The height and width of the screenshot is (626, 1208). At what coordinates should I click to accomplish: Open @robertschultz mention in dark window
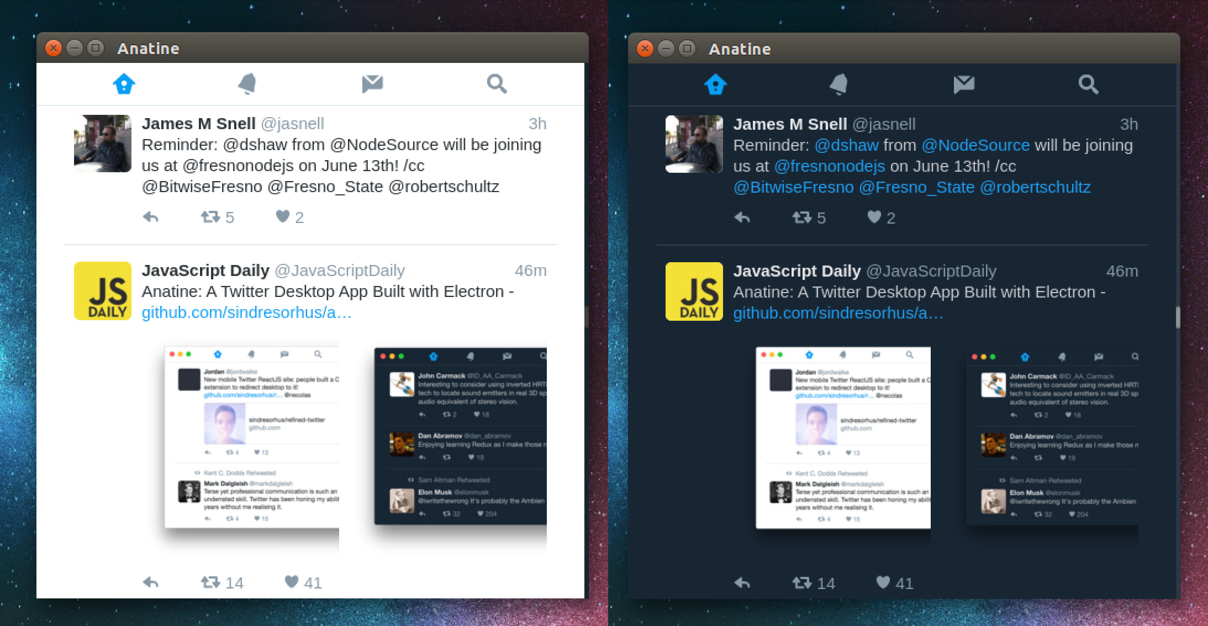point(1036,187)
